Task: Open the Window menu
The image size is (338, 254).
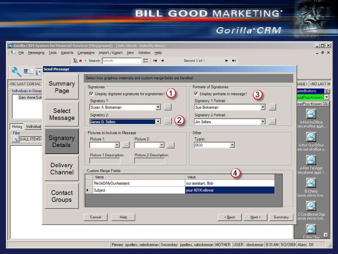Action: [x=144, y=53]
